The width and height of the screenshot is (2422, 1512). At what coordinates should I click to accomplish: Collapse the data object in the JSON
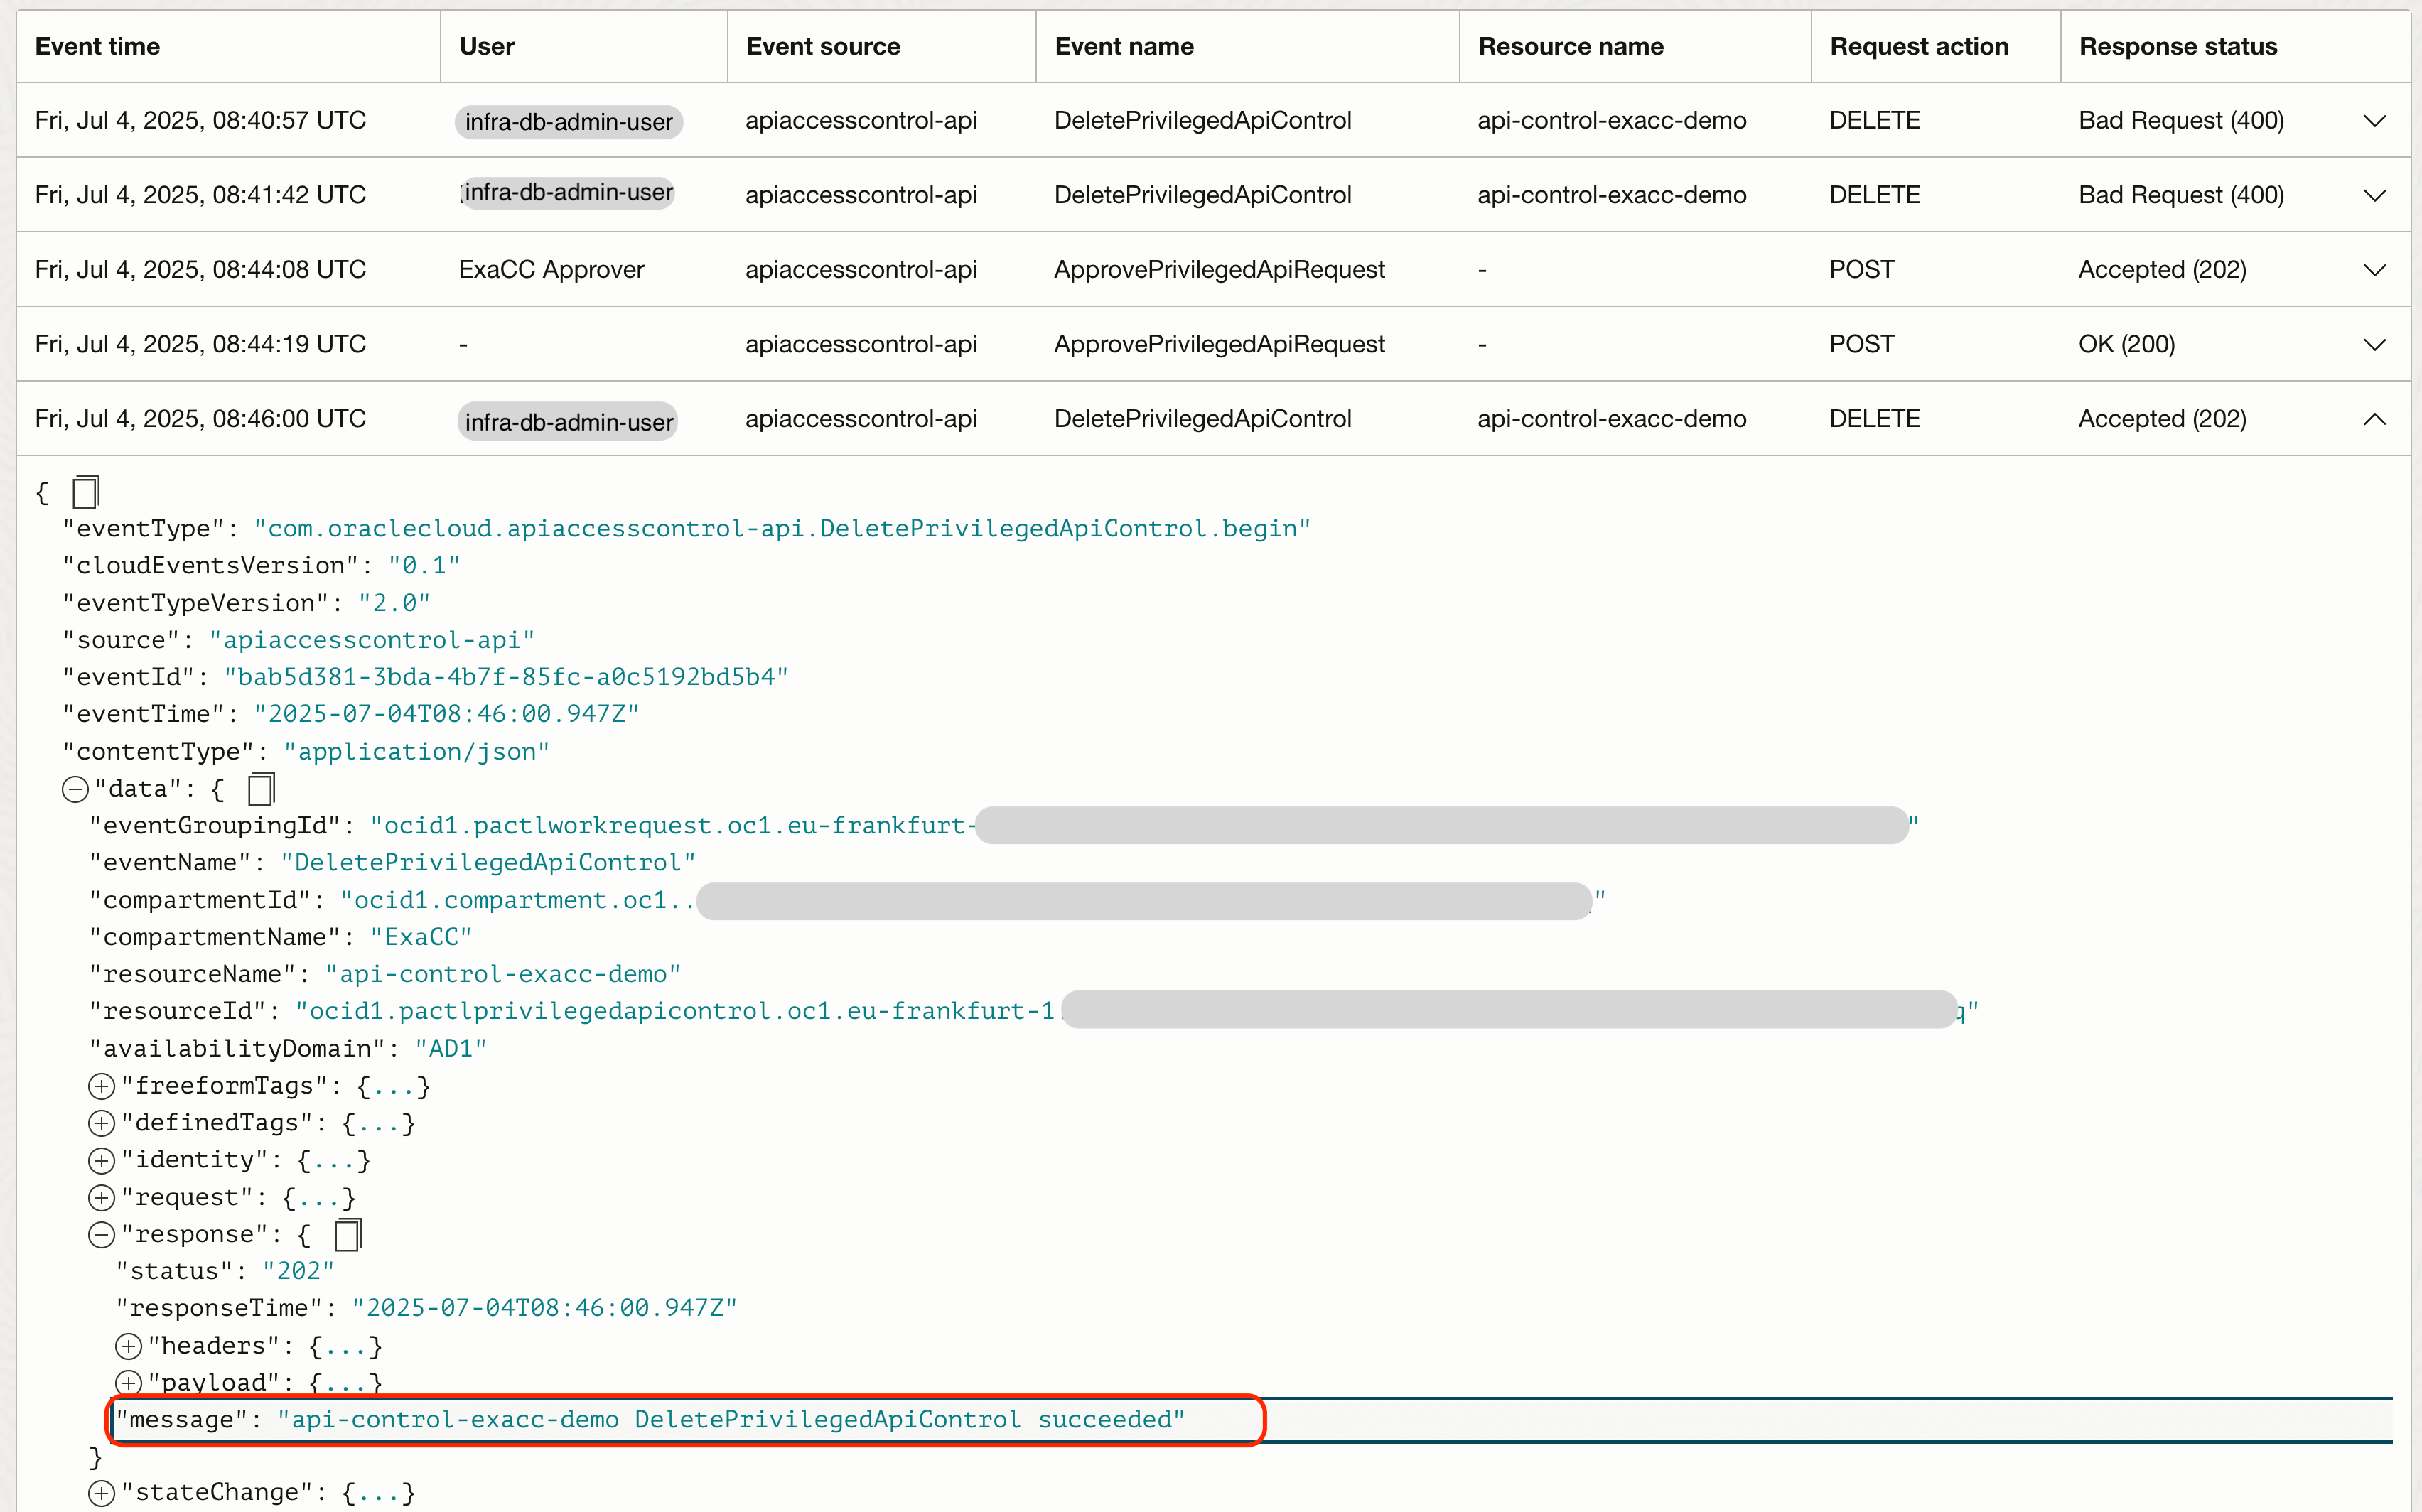click(74, 789)
